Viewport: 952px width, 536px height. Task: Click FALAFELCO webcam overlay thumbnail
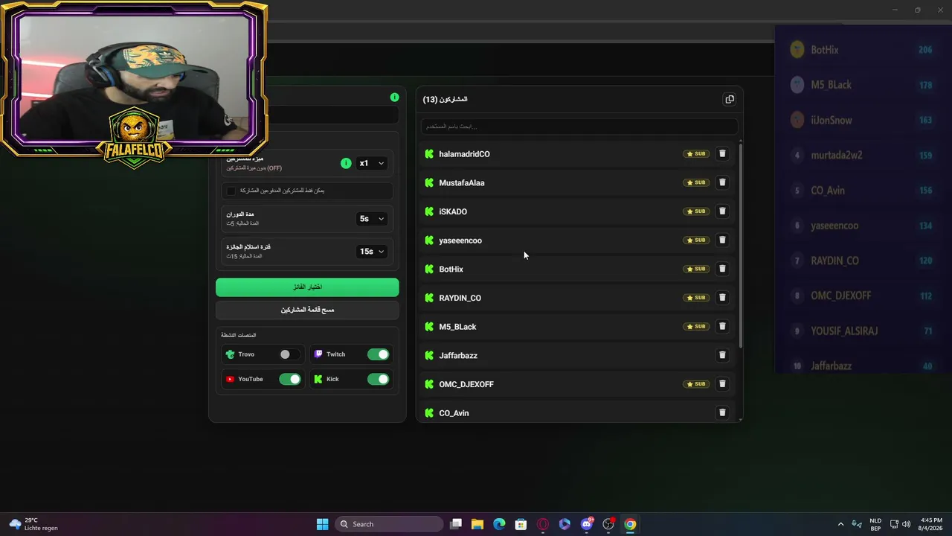[x=135, y=80]
